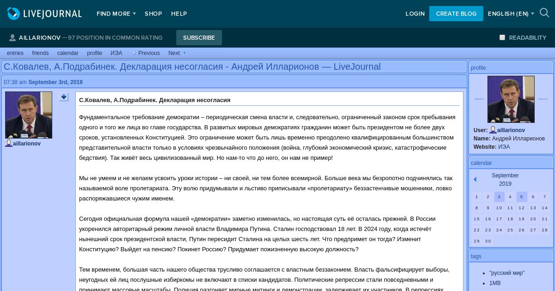The image size is (555, 291).
Task: Click the LiveJournal logo
Action: pos(44,13)
